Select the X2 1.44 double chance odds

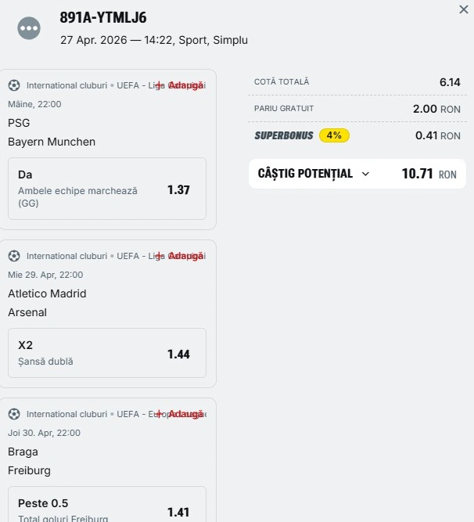[107, 354]
